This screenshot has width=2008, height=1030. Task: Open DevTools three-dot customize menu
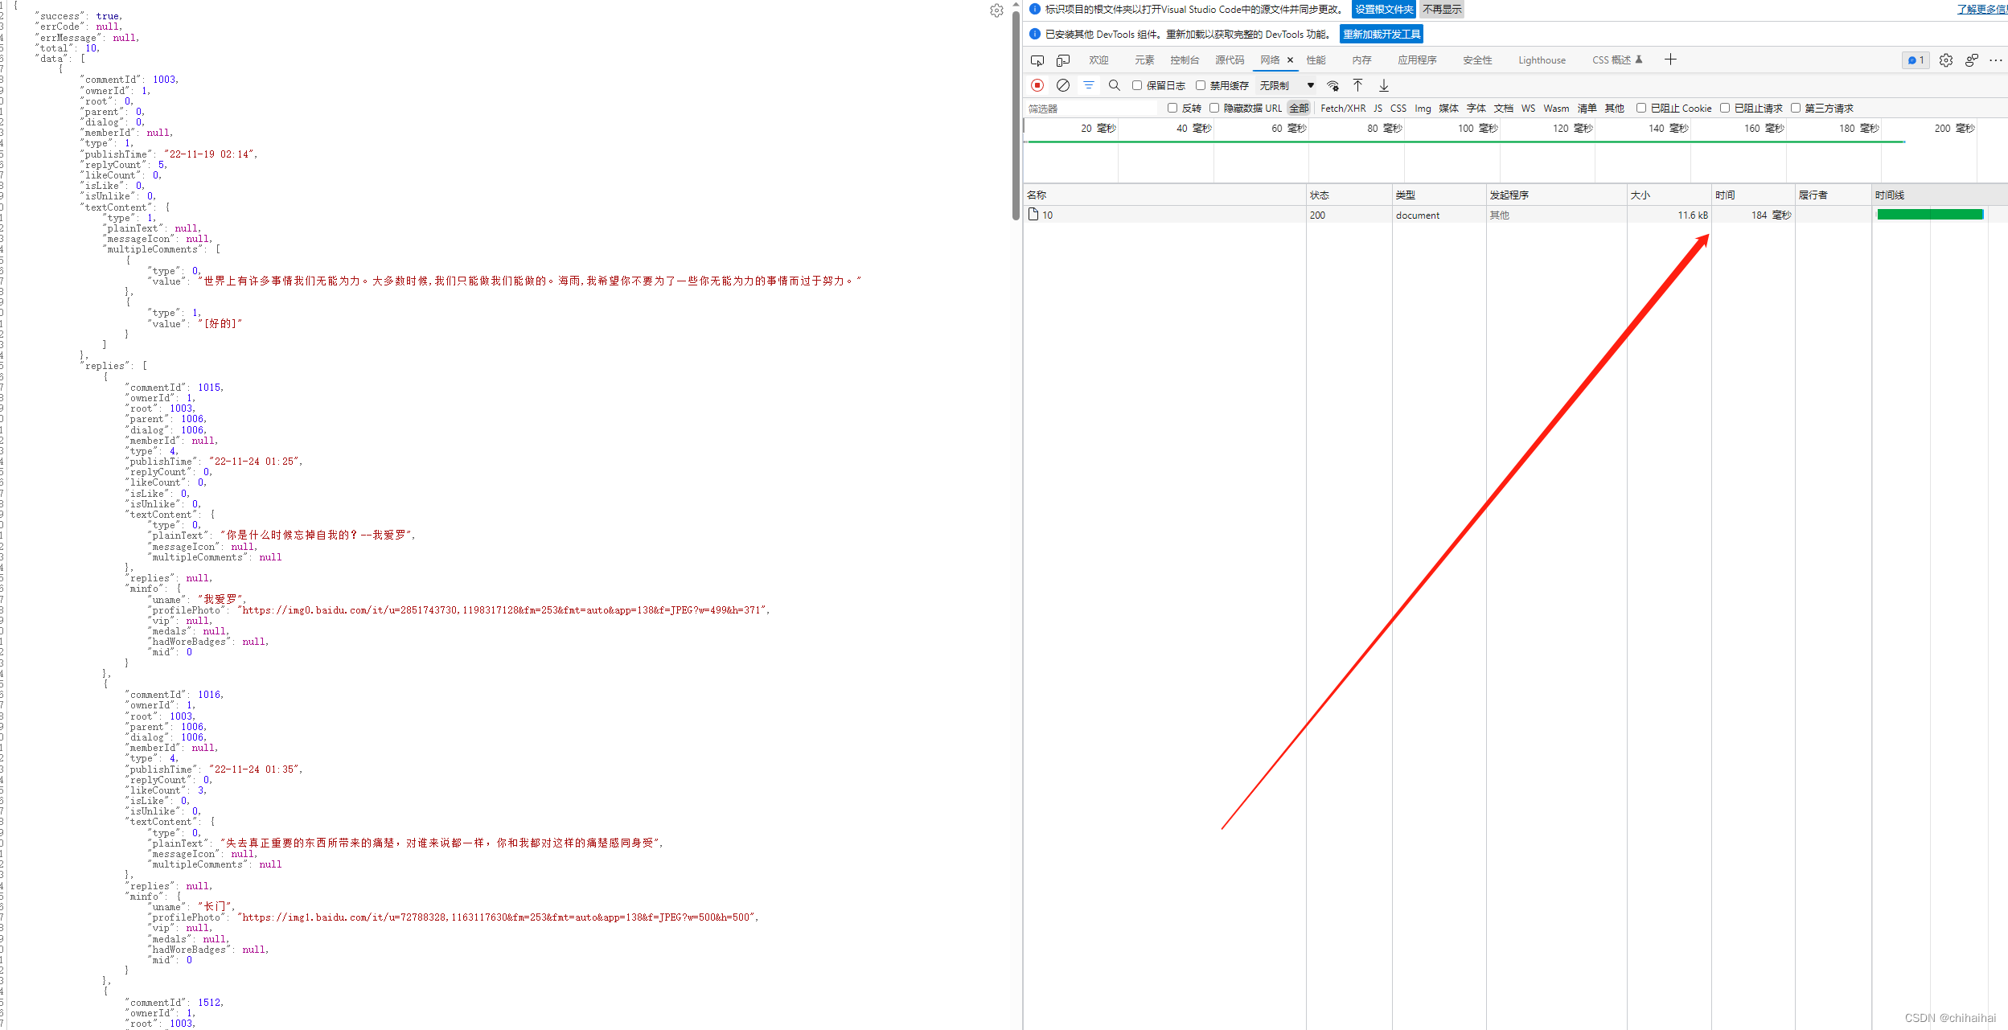[1996, 60]
